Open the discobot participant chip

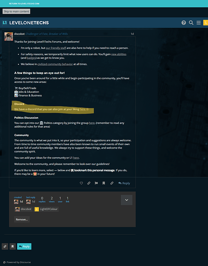pos(23,209)
